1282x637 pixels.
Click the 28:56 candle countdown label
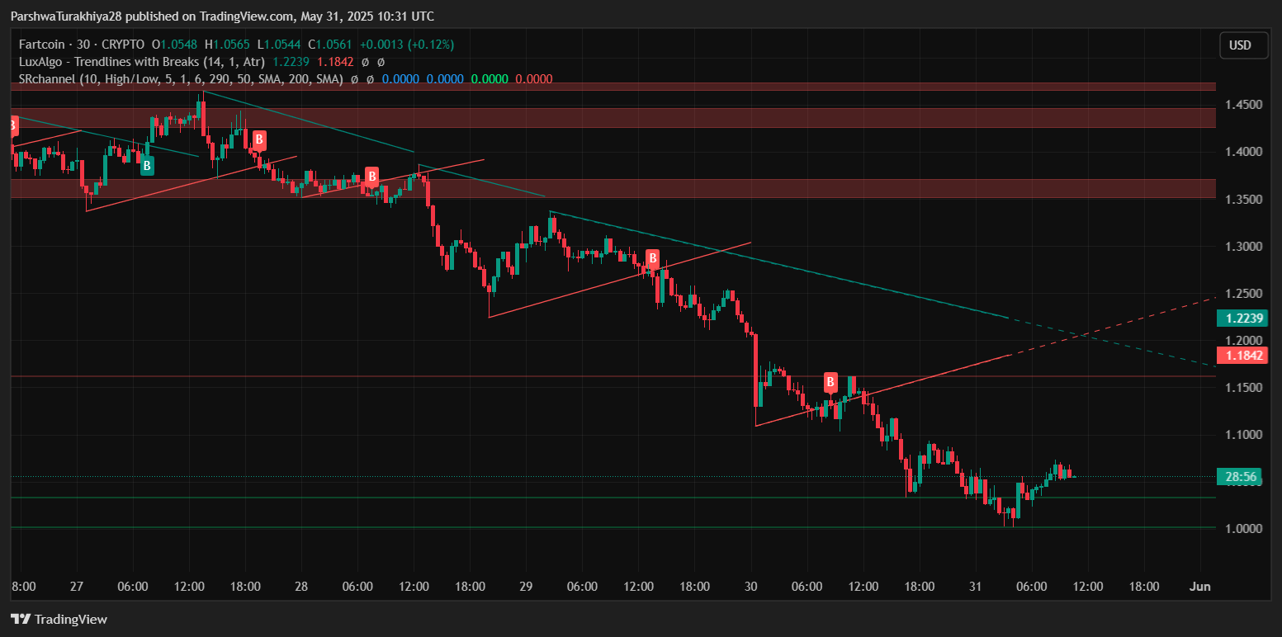click(1240, 477)
